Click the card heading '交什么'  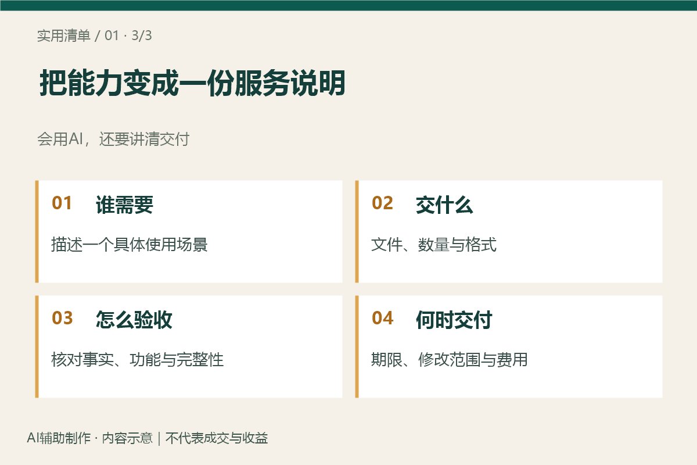[444, 205]
